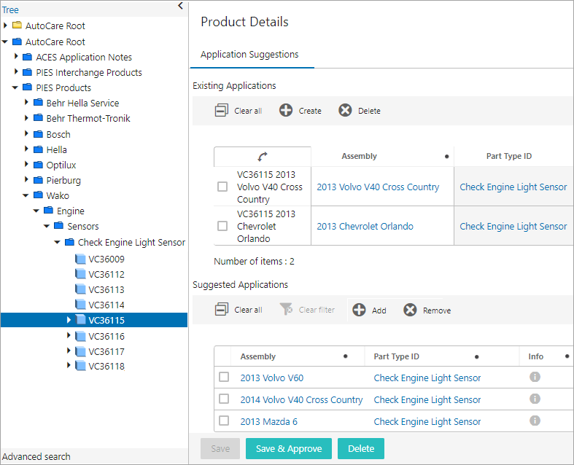Collapse the Tree panel with the chevron

click(x=180, y=6)
